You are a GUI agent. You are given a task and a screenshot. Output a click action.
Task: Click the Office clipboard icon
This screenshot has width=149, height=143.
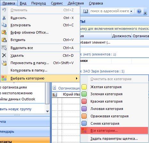[x=4, y=32]
